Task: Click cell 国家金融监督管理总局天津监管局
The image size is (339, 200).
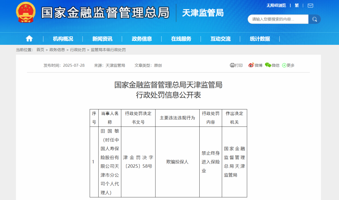Action: tap(234, 162)
